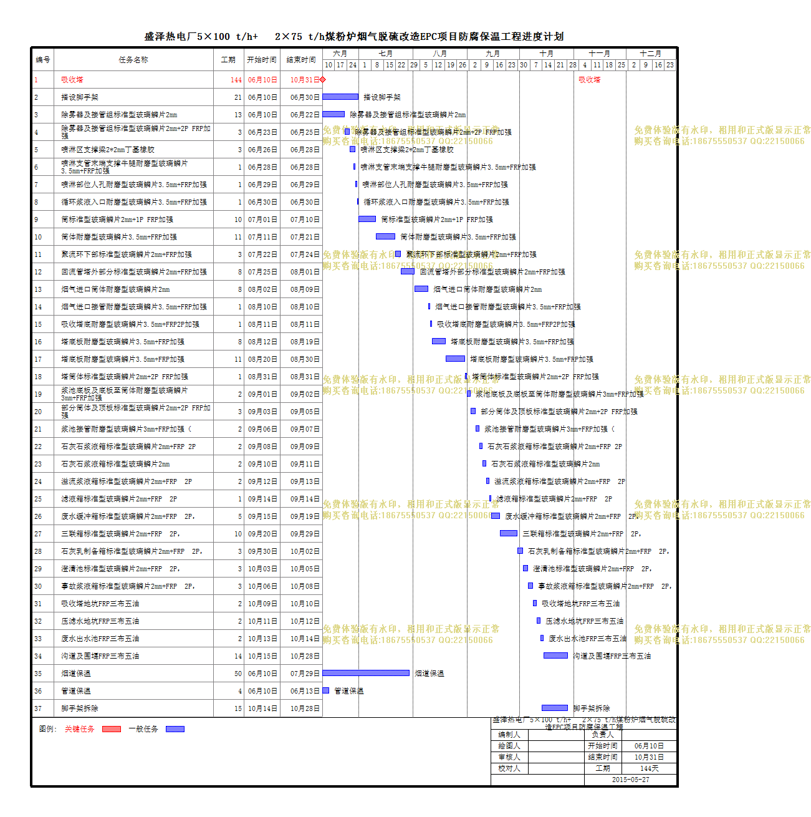This screenshot has height=817, width=811.
Task: Click the 十二月 month header
Action: tap(651, 54)
